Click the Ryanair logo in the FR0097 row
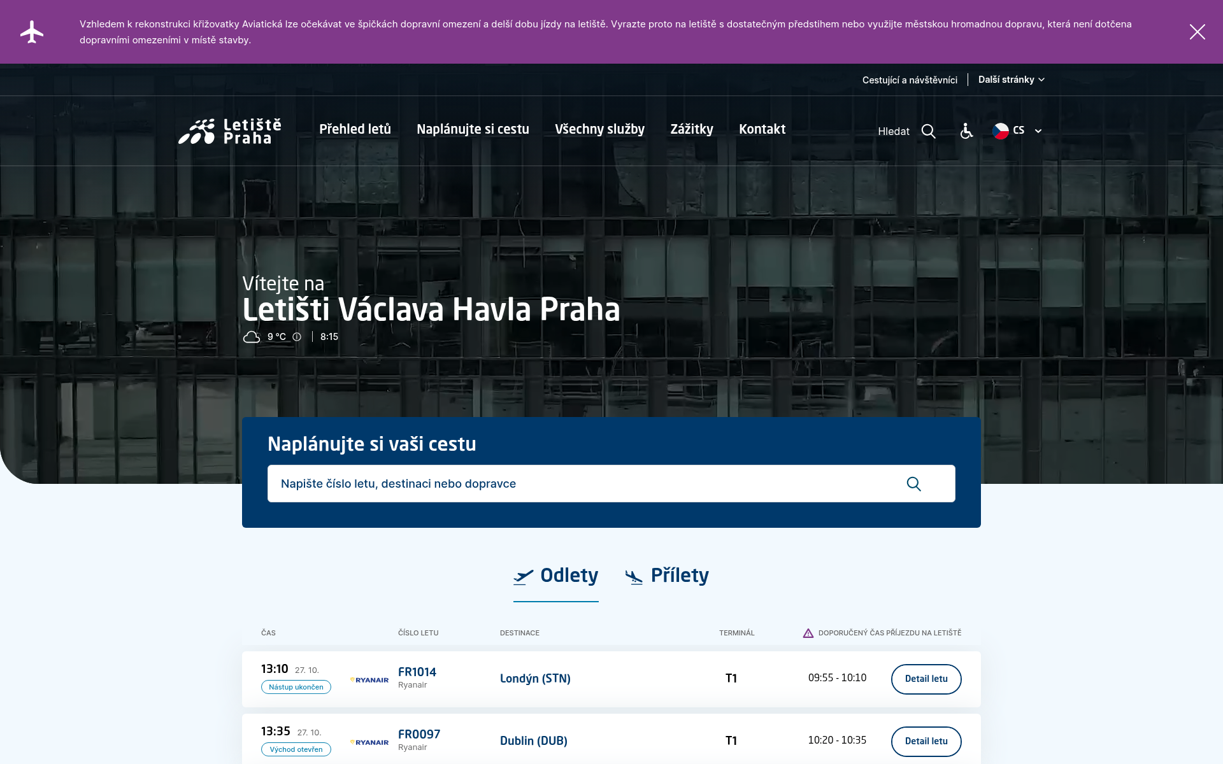The height and width of the screenshot is (764, 1223). click(369, 742)
